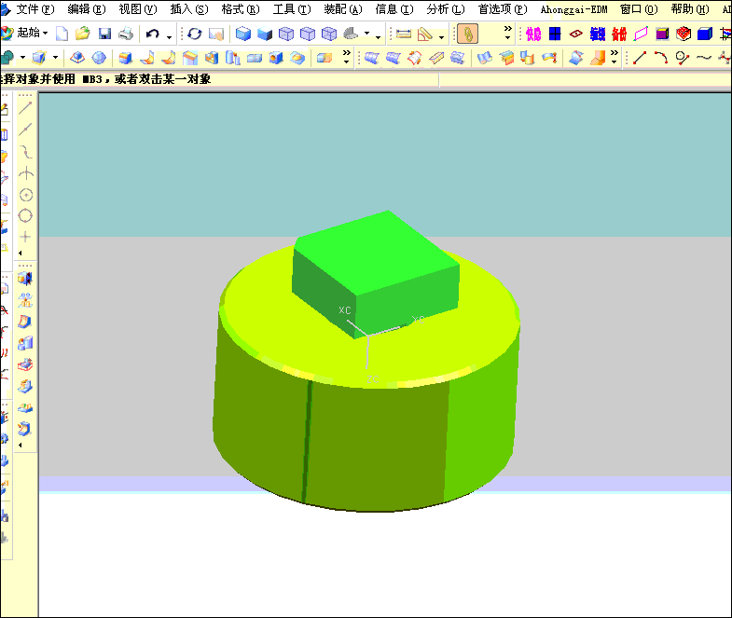Click the New file icon

(x=62, y=34)
